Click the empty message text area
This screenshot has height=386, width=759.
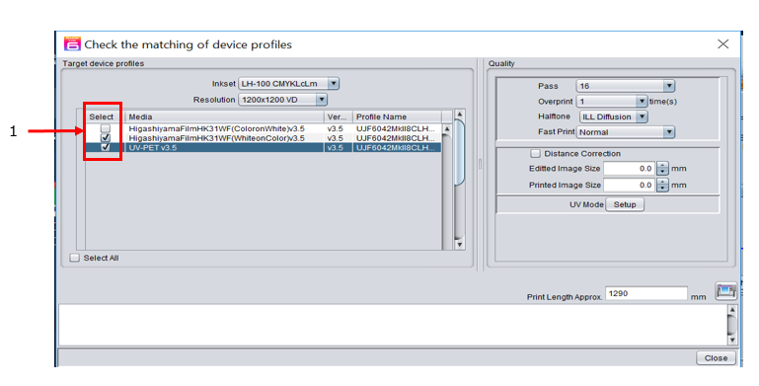coord(393,325)
